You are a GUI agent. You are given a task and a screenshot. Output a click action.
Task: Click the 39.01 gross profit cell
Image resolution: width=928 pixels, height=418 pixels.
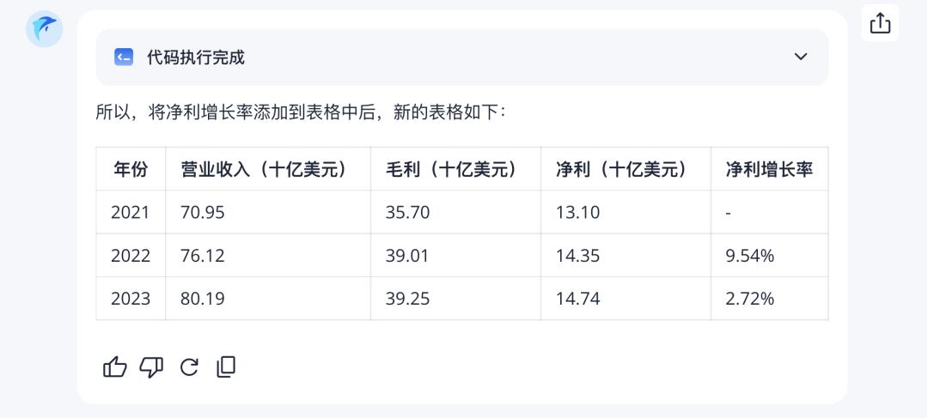407,256
